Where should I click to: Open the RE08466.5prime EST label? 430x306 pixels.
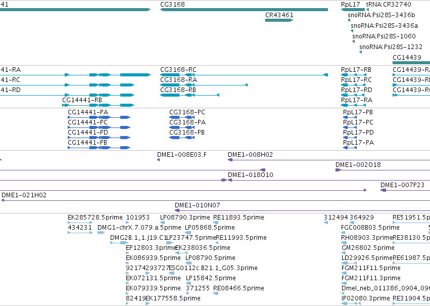(238, 288)
